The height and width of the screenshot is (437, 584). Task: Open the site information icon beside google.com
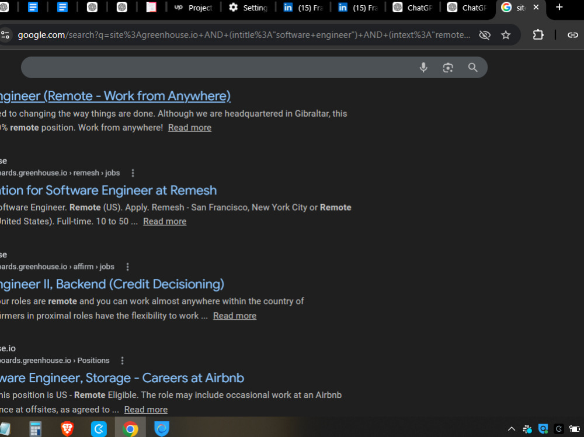(x=5, y=35)
